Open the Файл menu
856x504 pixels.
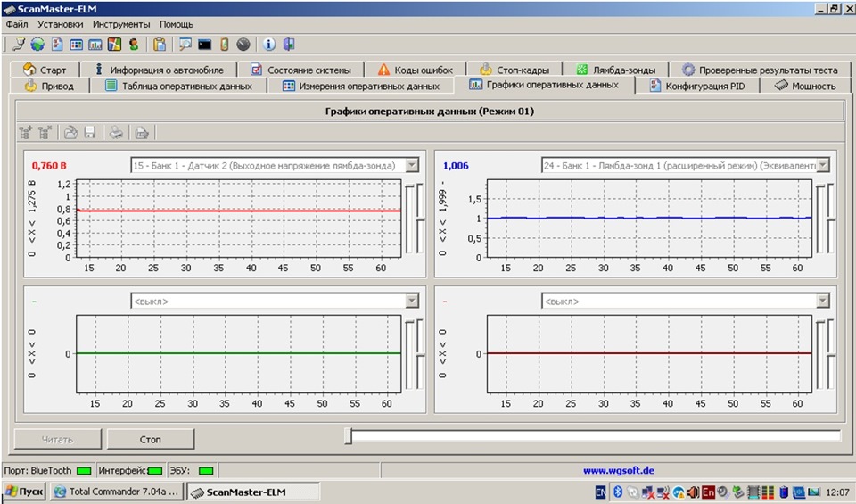tap(17, 25)
